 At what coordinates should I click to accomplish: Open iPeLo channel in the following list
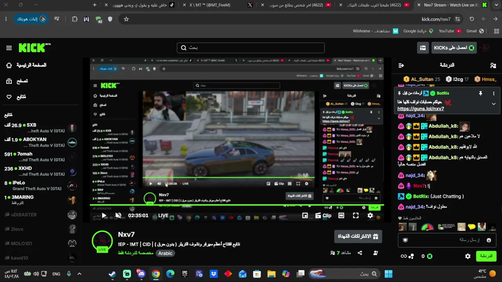[40, 186]
